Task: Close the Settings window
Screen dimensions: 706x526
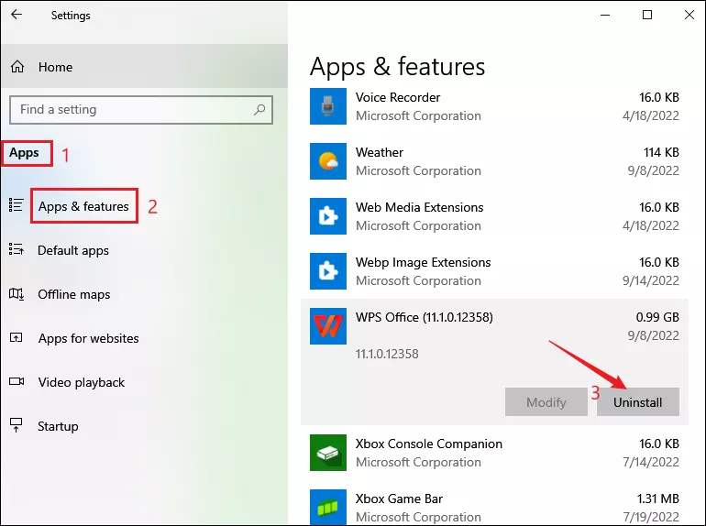Action: 689,15
